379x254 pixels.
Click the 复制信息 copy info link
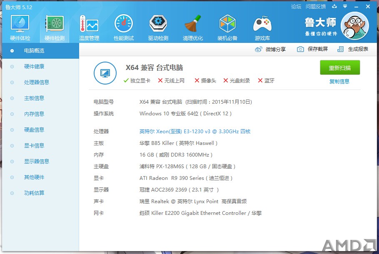339,82
